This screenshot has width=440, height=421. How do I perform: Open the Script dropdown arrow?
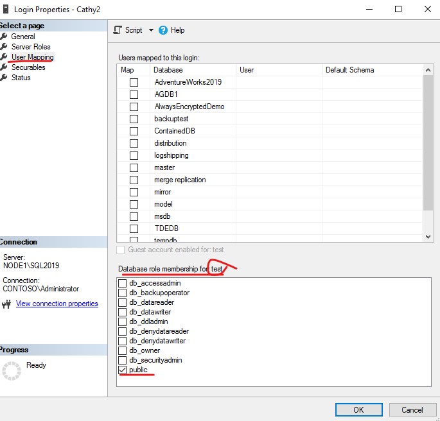[151, 30]
